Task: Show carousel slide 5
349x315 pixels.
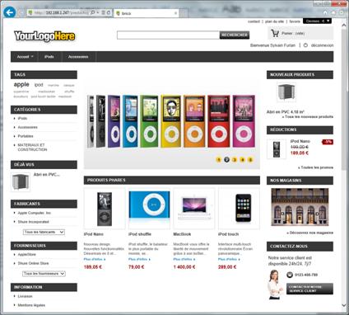Action: coord(250,159)
